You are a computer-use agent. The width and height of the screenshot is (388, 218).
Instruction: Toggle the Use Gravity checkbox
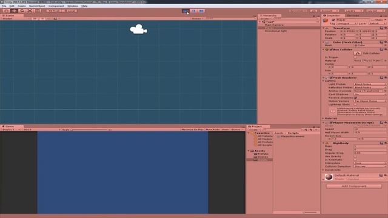coord(356,156)
